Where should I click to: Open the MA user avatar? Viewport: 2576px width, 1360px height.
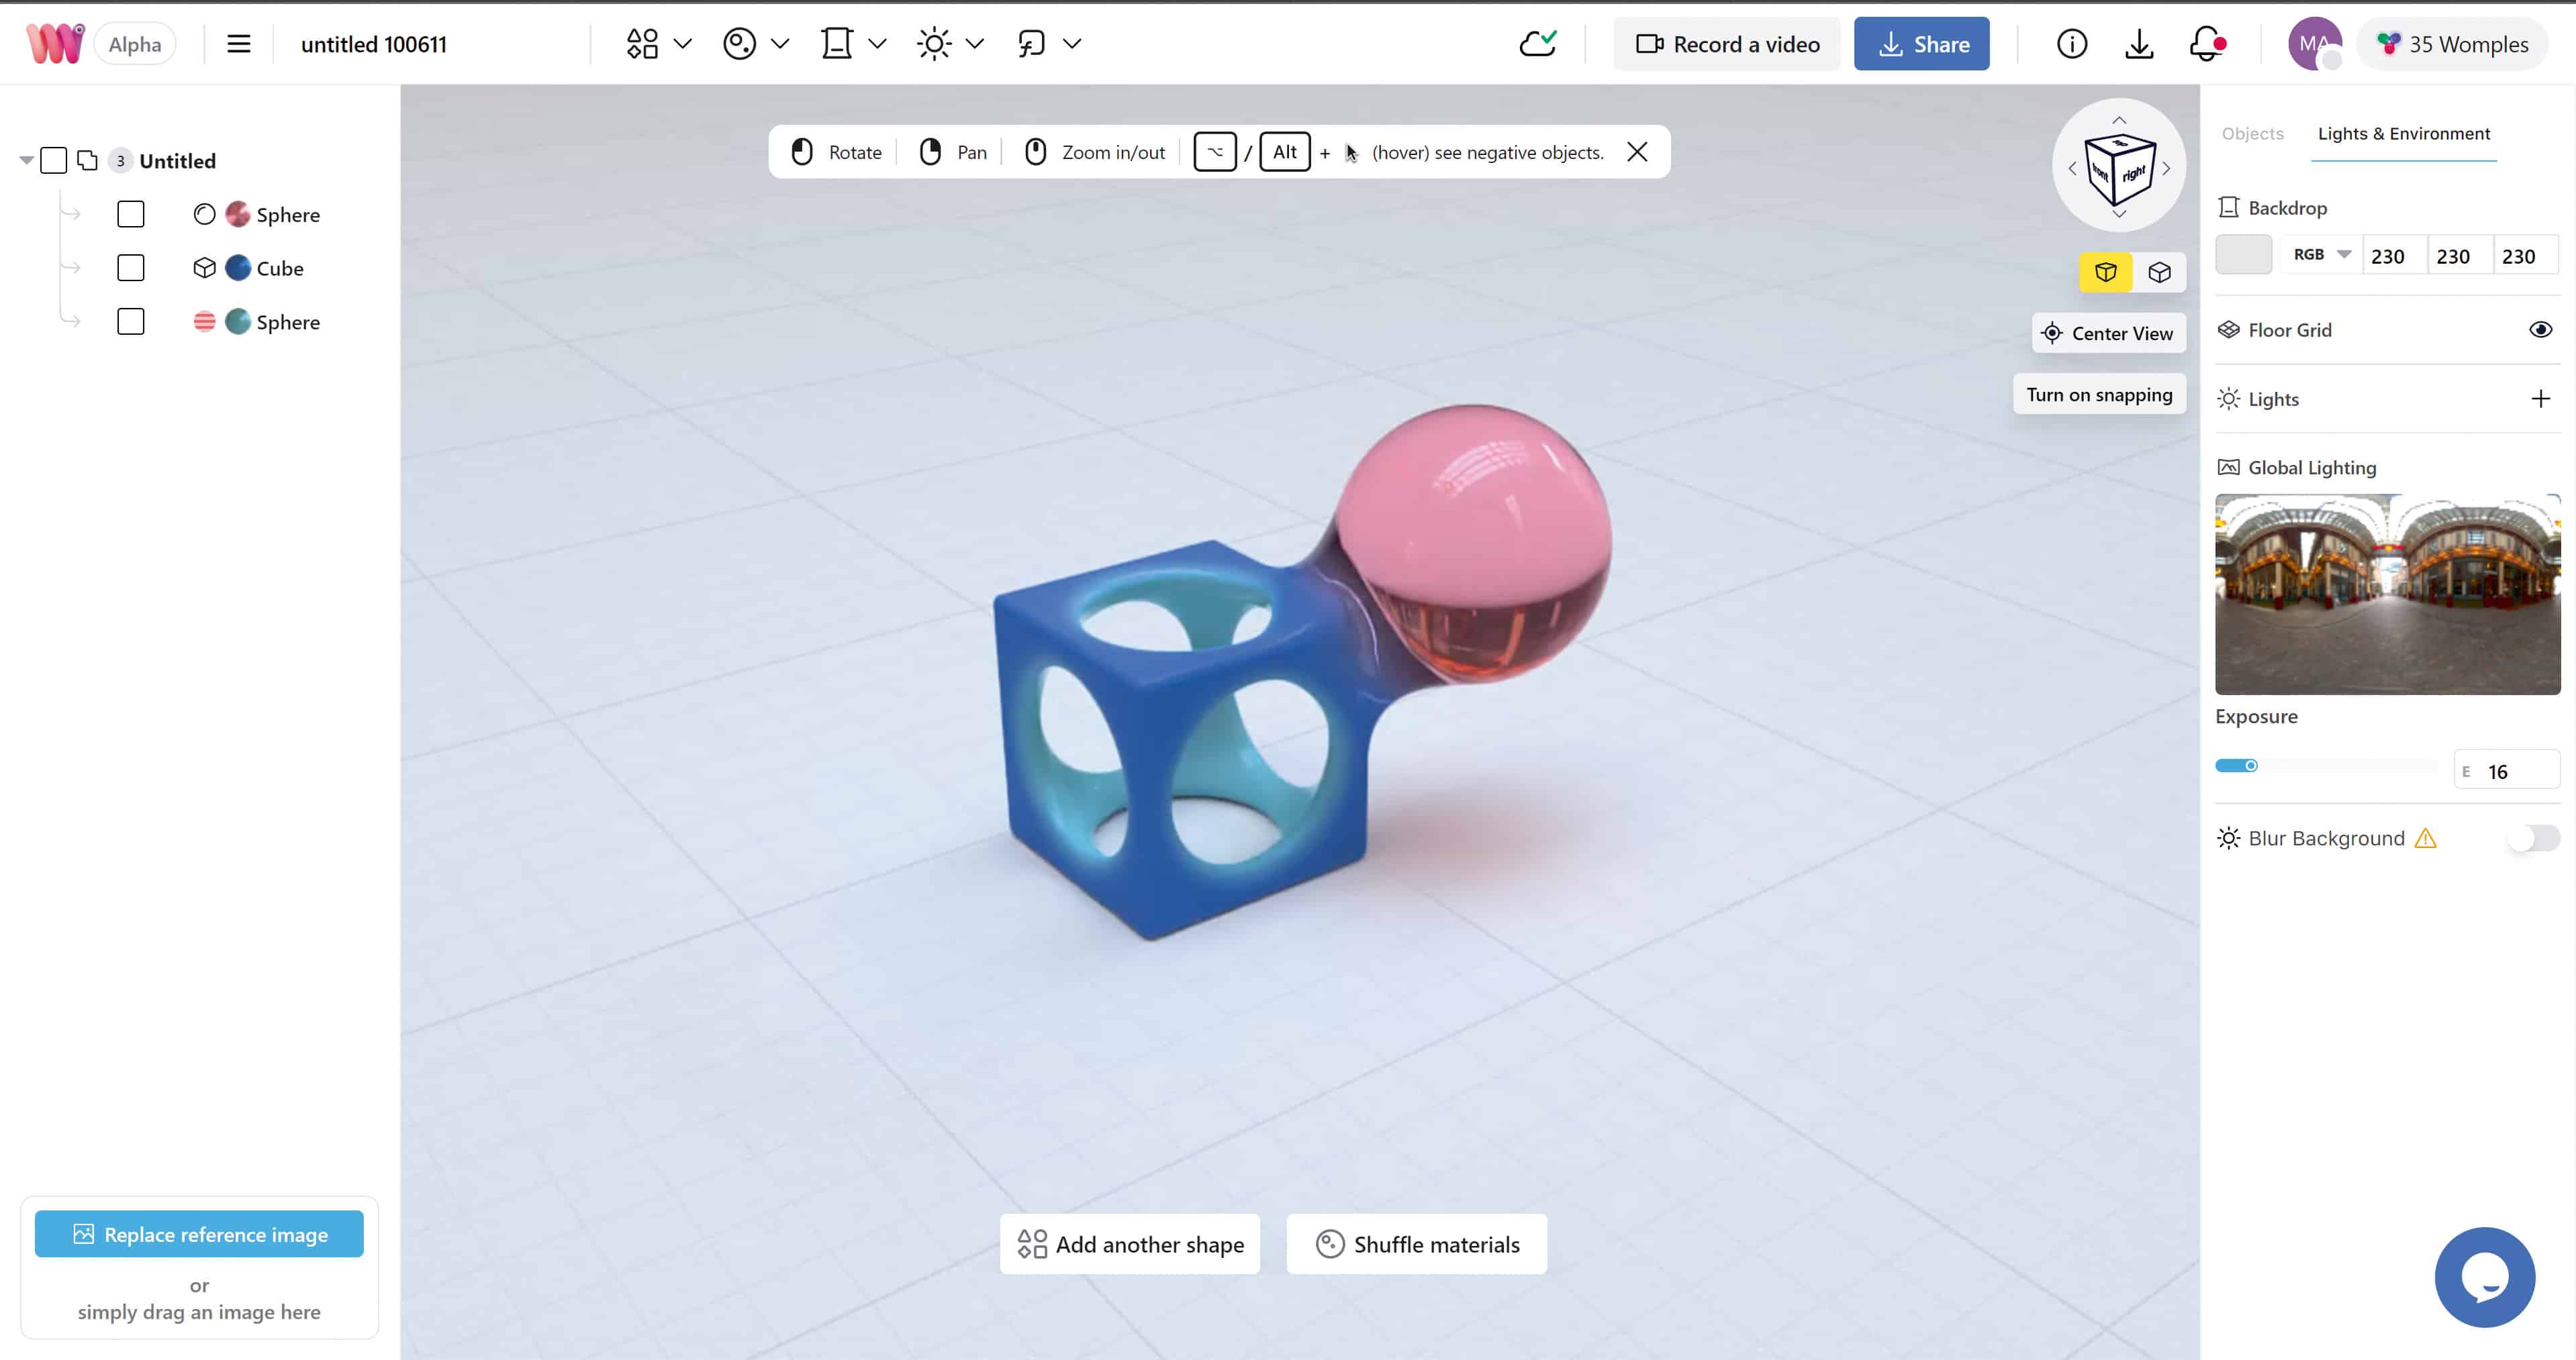2315,44
